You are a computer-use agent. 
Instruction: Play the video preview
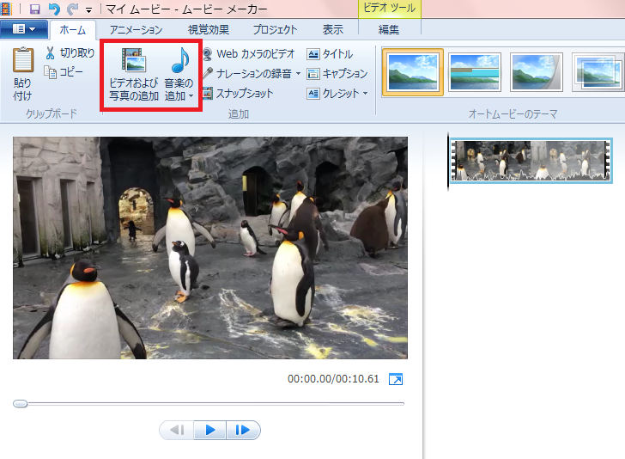coord(210,430)
